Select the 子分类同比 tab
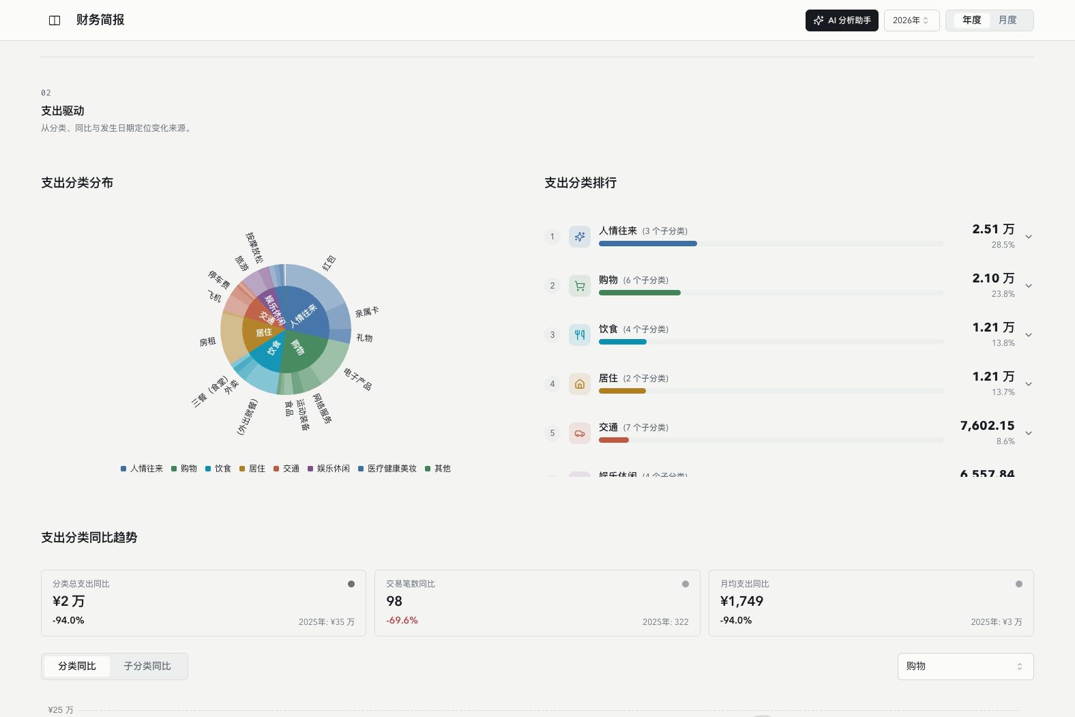Image resolution: width=1075 pixels, height=717 pixels. 147,667
